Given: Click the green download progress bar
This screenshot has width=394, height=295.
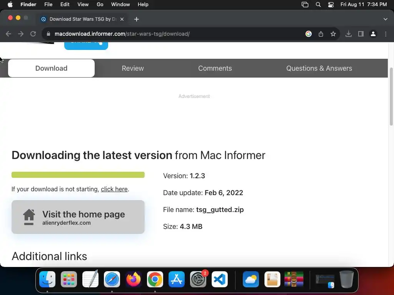Looking at the screenshot, I should pyautogui.click(x=78, y=175).
